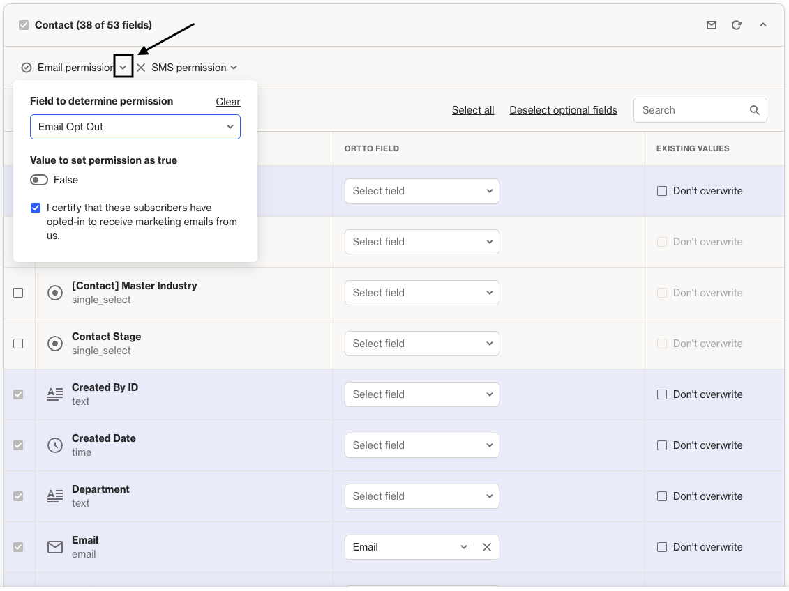Click the X icon beside SMS permission
Image resolution: width=789 pixels, height=591 pixels.
[x=141, y=68]
